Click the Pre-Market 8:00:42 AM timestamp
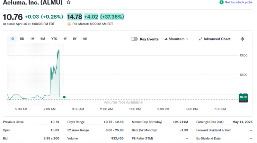This screenshot has width=257, height=143. click(93, 24)
